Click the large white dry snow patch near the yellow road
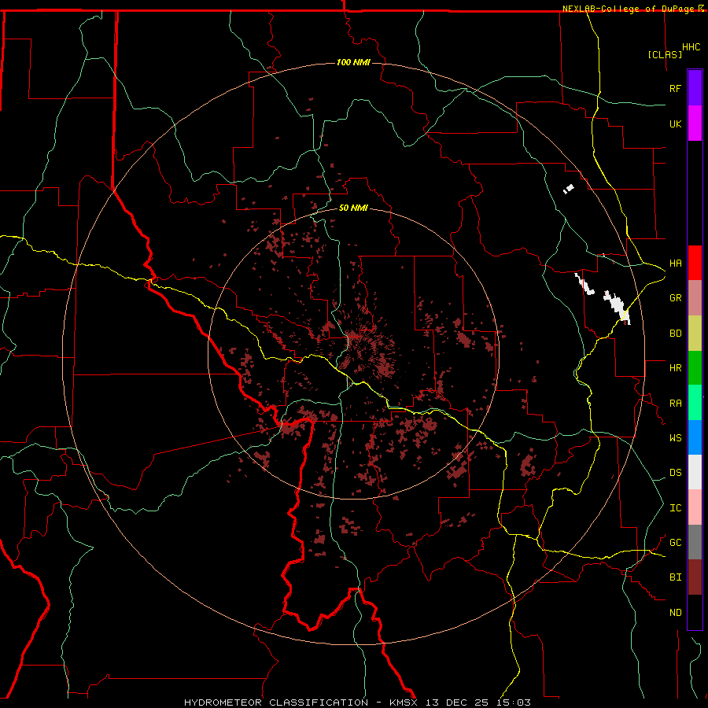 618,306
